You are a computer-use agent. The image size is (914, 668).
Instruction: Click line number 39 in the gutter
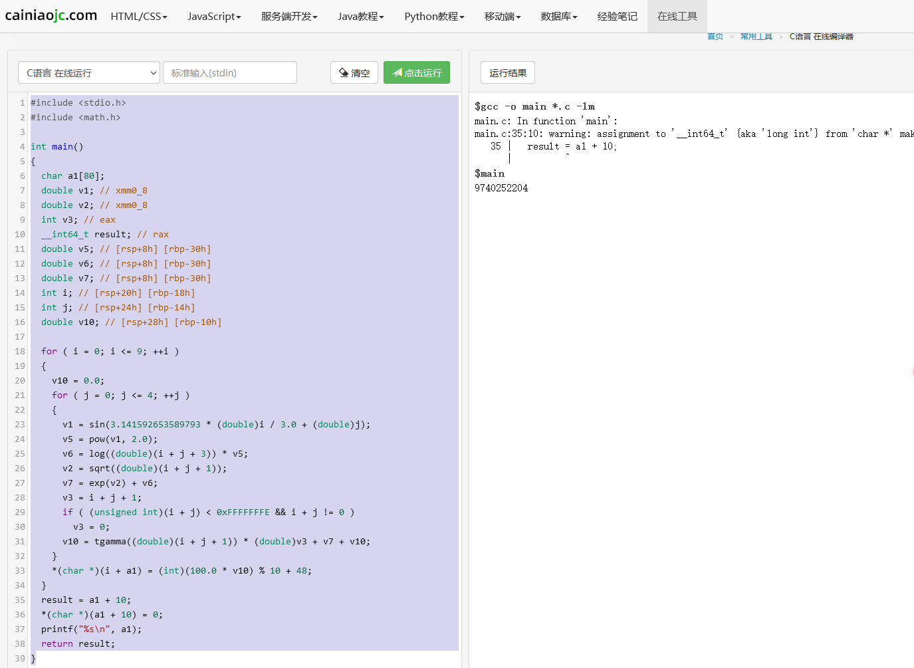click(x=20, y=658)
